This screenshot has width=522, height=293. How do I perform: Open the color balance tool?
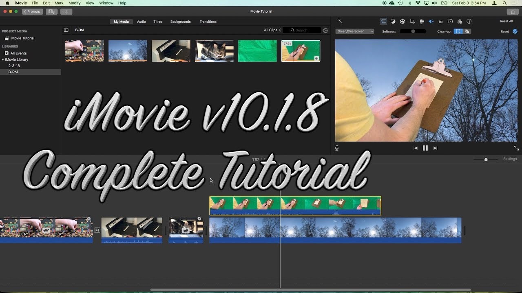pyautogui.click(x=393, y=22)
